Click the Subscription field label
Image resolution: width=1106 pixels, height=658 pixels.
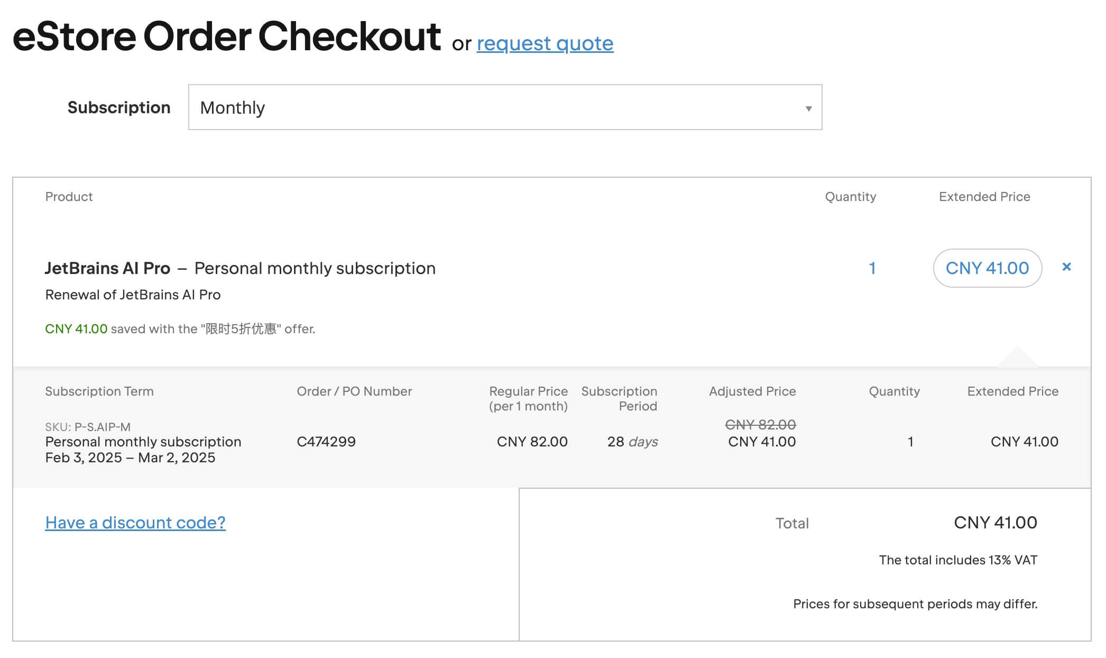click(119, 107)
